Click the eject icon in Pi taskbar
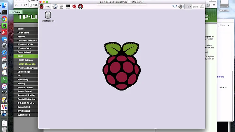Screen dimensions: 235x132 (202, 7)
